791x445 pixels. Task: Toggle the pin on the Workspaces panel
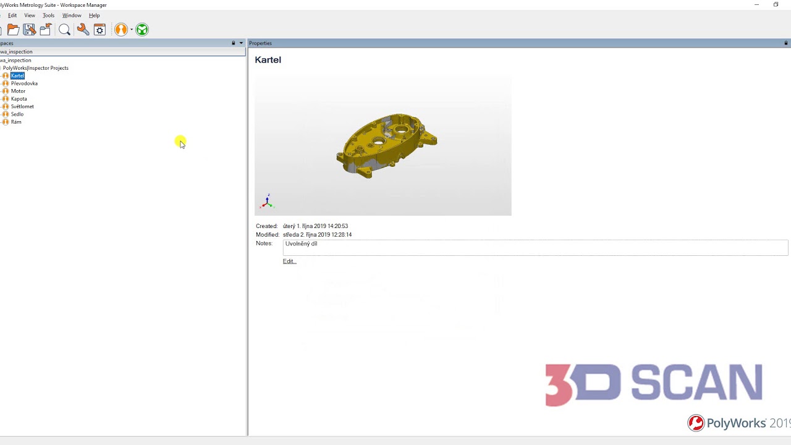(232, 43)
